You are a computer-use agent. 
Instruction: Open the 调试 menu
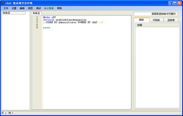pos(38,8)
